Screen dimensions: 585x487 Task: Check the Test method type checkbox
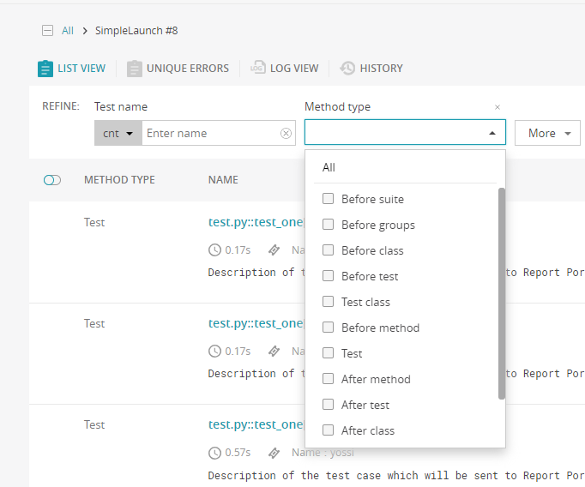click(328, 352)
